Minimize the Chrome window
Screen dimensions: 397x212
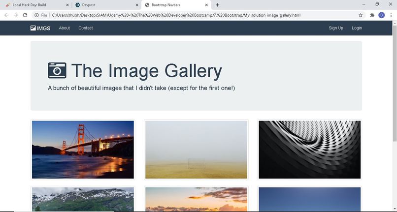pos(364,4)
